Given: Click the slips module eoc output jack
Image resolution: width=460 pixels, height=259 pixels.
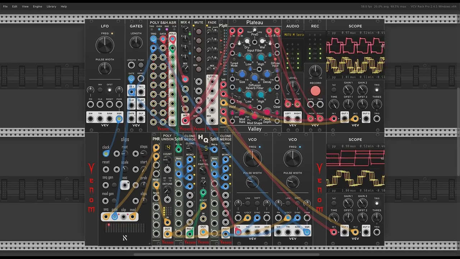Looking at the screenshot, I should coord(125,185).
